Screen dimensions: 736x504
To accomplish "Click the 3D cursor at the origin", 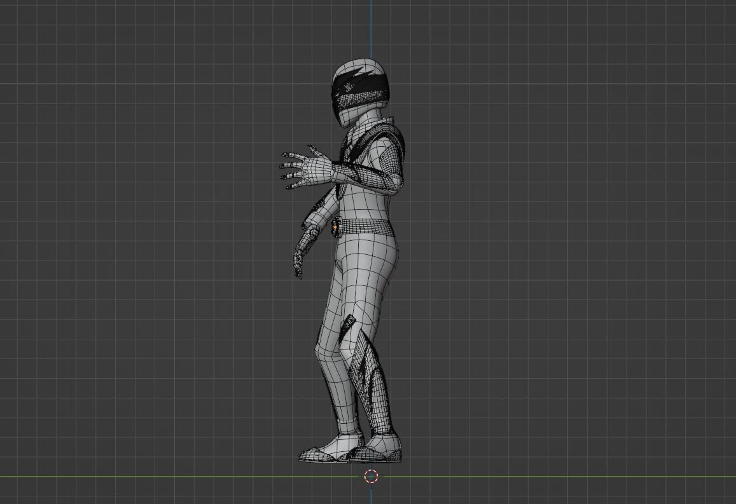I will pyautogui.click(x=371, y=476).
